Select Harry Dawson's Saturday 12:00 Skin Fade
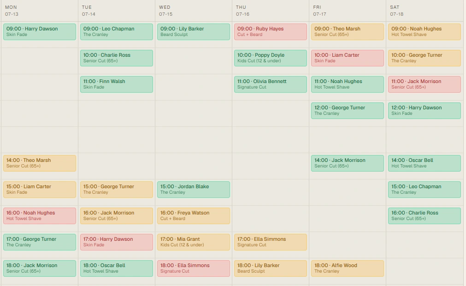466x286 pixels. 425,111
